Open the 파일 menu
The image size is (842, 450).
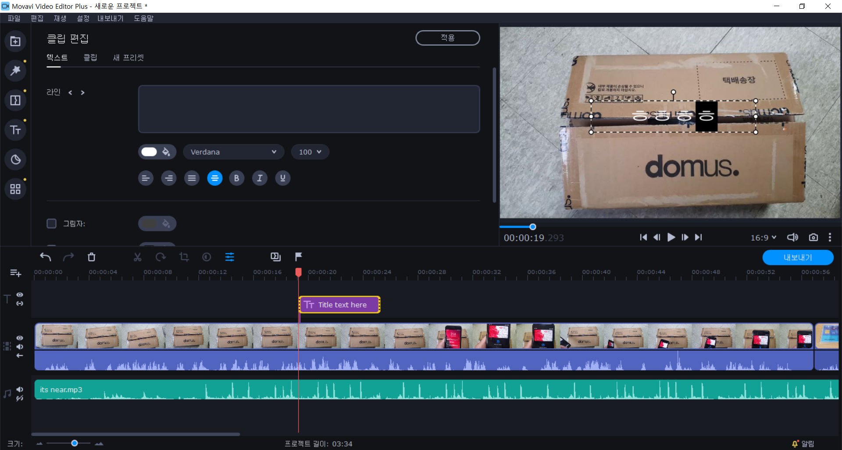point(14,18)
